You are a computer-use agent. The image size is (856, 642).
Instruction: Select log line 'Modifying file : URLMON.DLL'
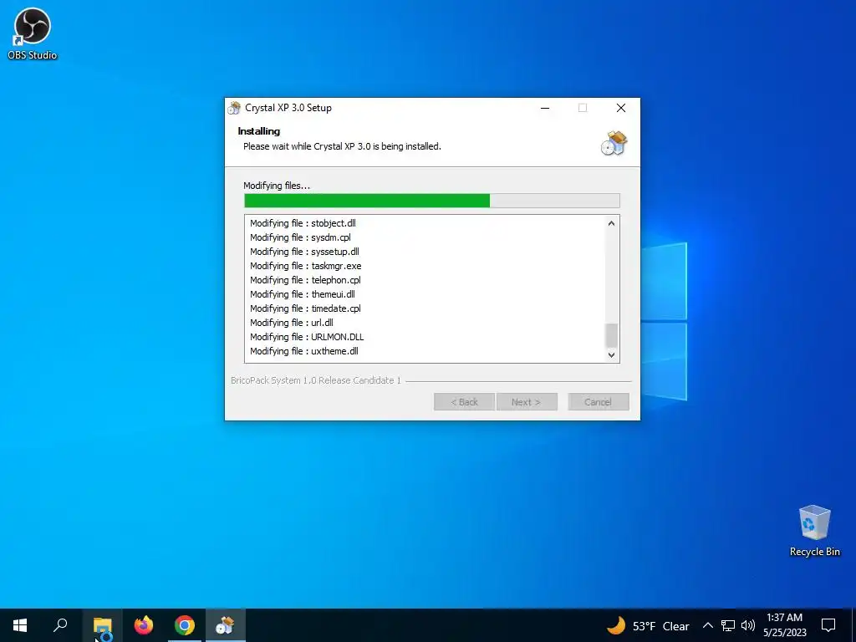point(307,337)
